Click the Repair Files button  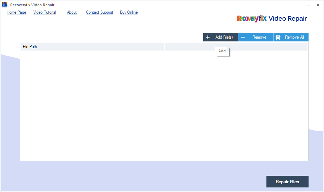(x=287, y=182)
